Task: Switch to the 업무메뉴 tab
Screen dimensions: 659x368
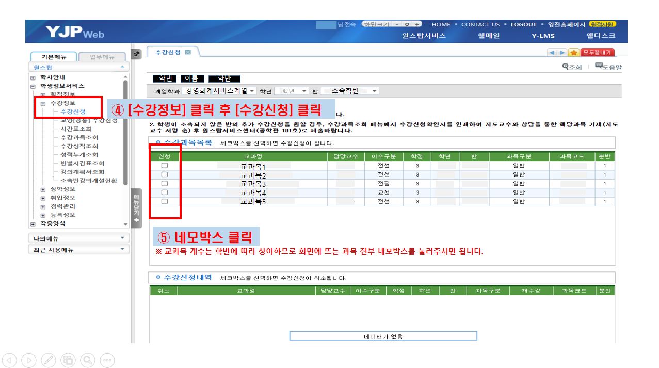Action: (102, 57)
